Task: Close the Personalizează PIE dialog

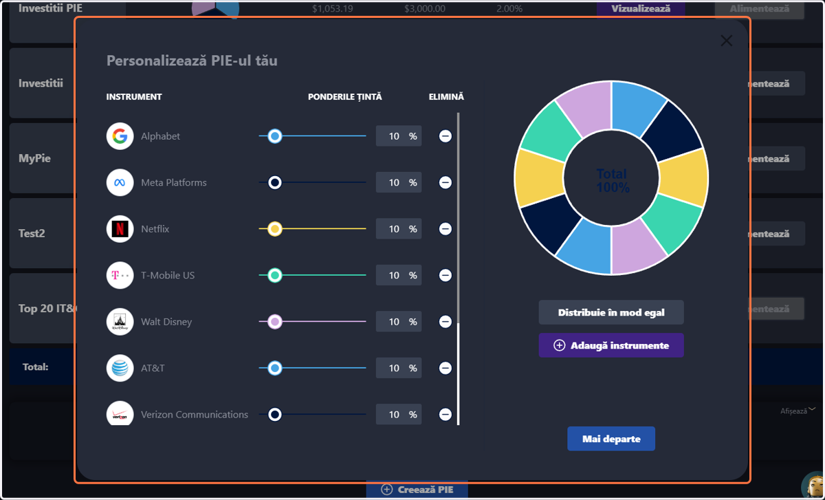Action: (726, 41)
